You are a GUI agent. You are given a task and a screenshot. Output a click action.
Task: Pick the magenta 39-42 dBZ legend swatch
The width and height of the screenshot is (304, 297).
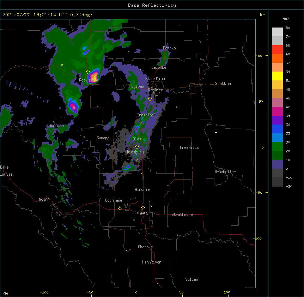click(x=277, y=111)
